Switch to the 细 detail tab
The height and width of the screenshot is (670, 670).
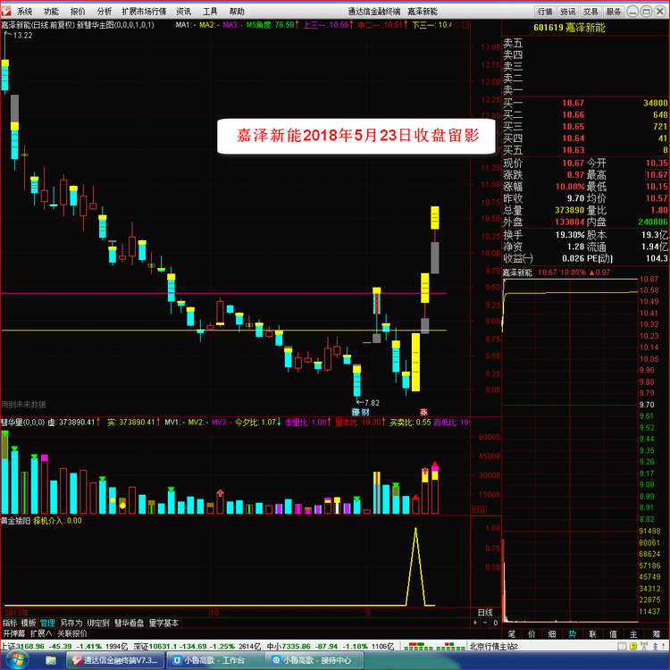click(552, 634)
